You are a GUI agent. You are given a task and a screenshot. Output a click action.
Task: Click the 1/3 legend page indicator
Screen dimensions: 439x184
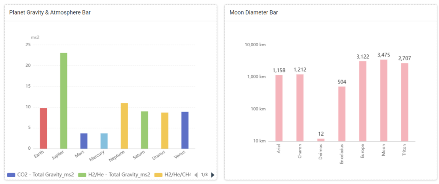coord(204,175)
